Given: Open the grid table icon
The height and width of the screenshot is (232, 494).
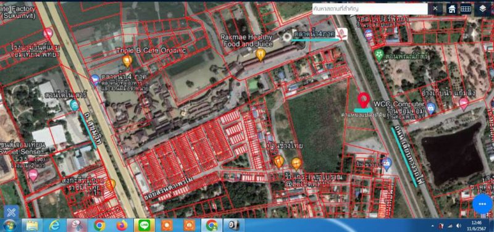Looking at the screenshot, I should [466, 9].
